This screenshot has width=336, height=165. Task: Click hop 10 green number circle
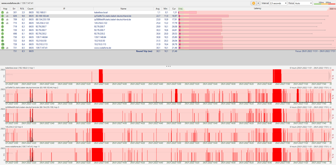[3, 44]
